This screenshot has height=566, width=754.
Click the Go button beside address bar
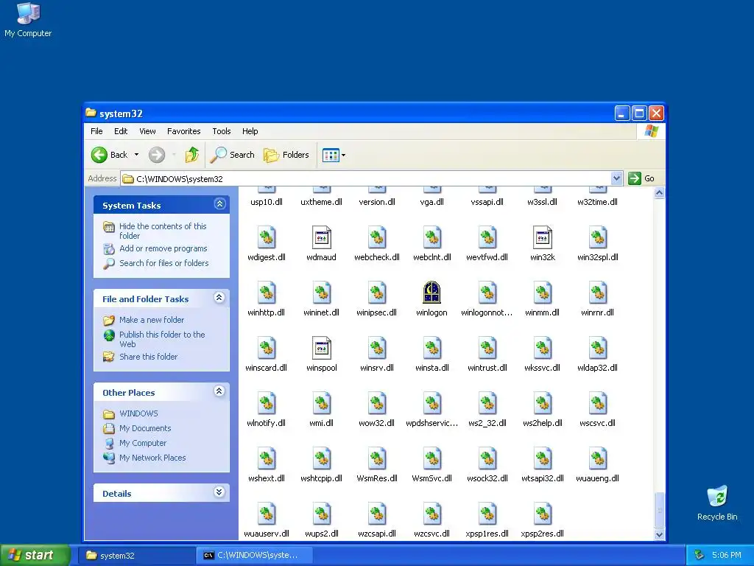[x=642, y=178]
